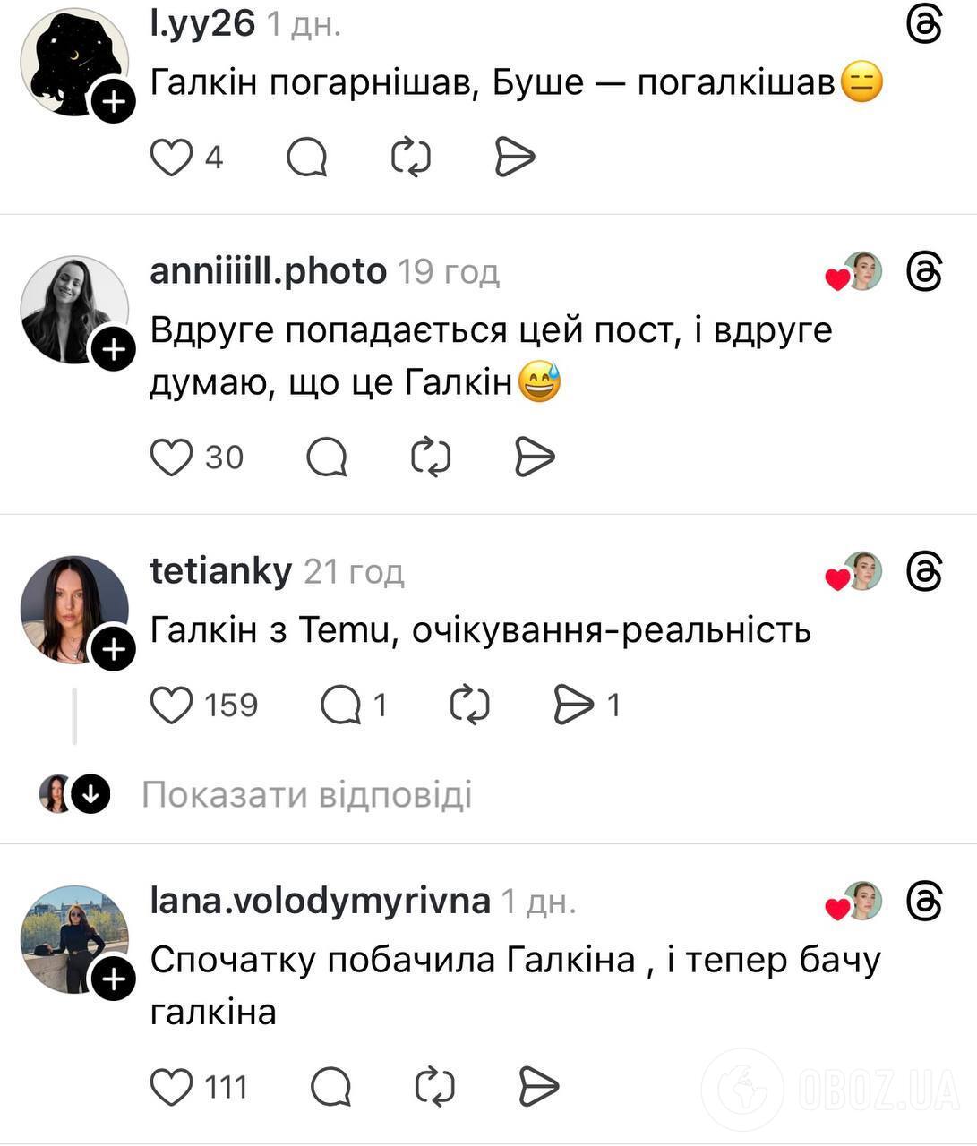Viewport: 977px width, 1146px height.
Task: Open lana.volodymyrivna's profile picture
Action: pyautogui.click(x=75, y=941)
